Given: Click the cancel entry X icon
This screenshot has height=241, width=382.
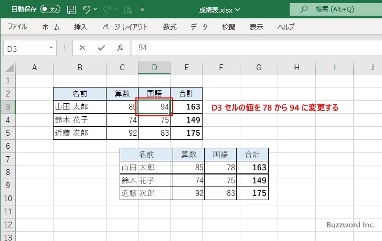Looking at the screenshot, I should click(x=82, y=48).
